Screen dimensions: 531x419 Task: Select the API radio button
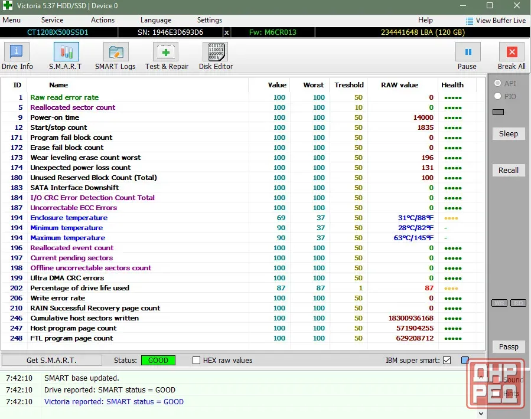(497, 83)
